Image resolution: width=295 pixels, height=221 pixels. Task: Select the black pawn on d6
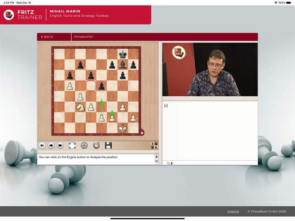pos(91,75)
